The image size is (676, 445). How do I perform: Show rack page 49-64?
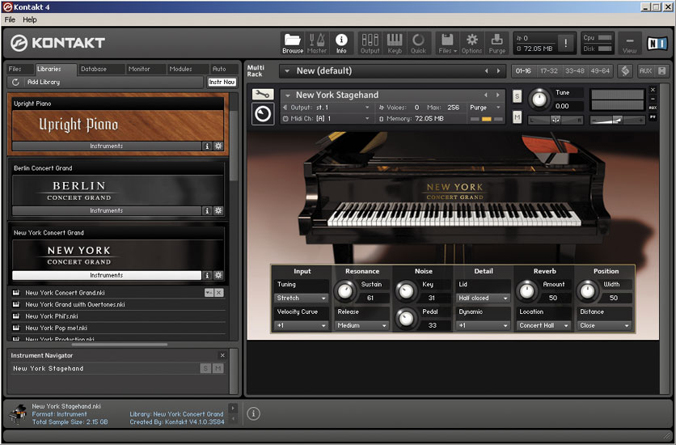click(600, 70)
